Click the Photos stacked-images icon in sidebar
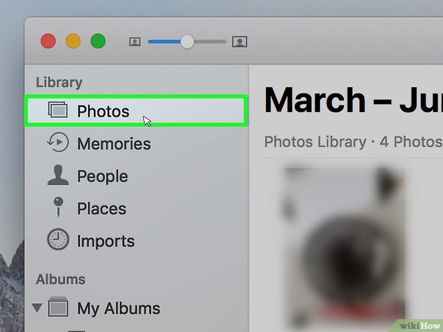This screenshot has height=332, width=443. coord(57,111)
